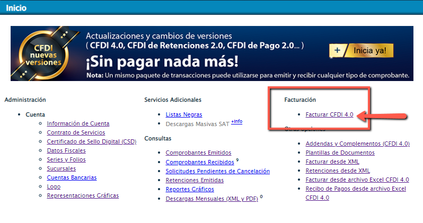This screenshot has width=423, height=223.
Task: Open Descargas Mensuales (XML y PDF)
Action: pos(211,199)
